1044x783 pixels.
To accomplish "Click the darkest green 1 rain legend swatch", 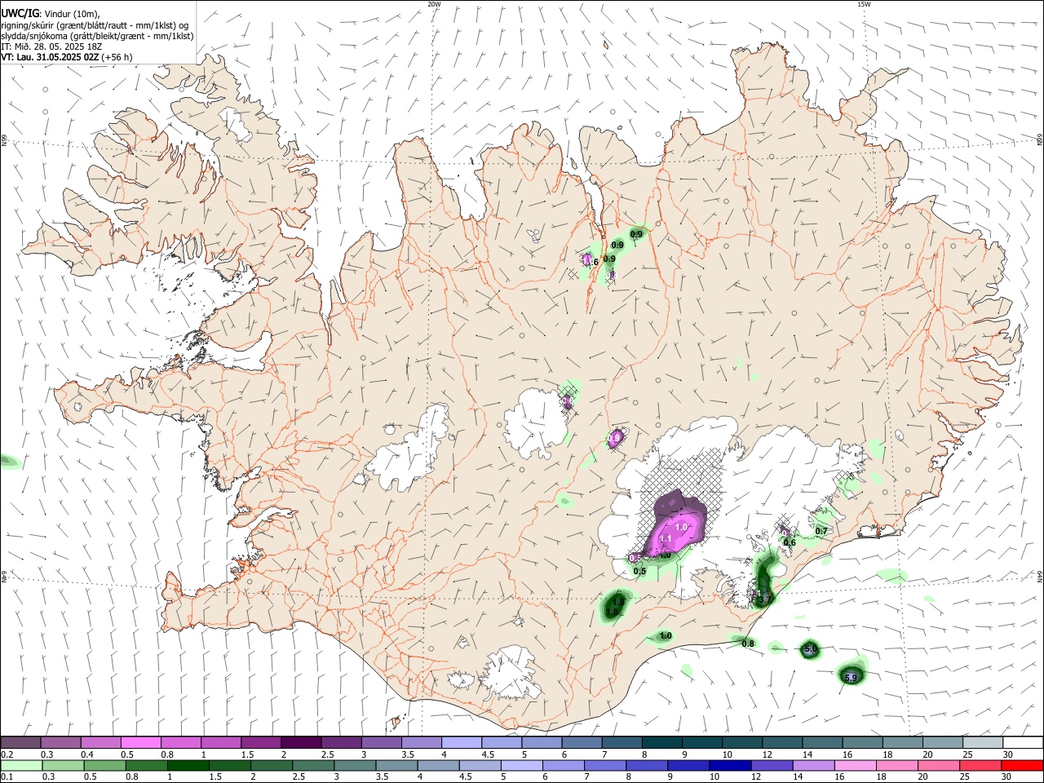I will (188, 765).
